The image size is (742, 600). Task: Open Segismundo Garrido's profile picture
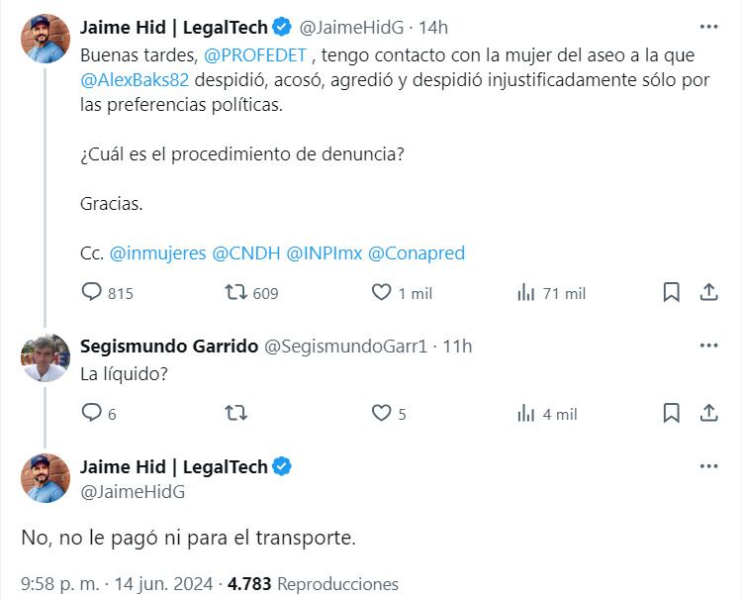pos(46,357)
